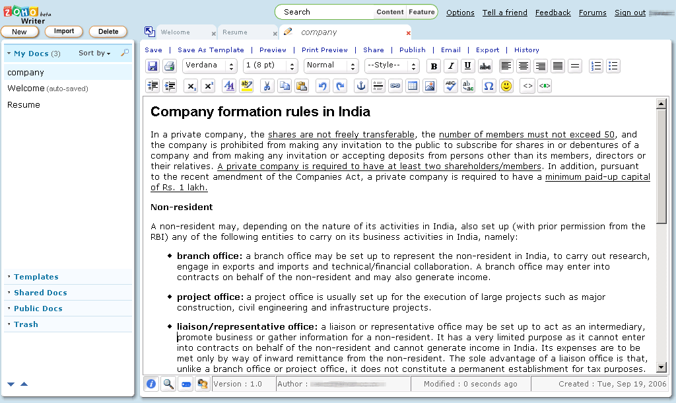The image size is (676, 403).
Task: Click the floppy disk save icon
Action: coord(152,66)
